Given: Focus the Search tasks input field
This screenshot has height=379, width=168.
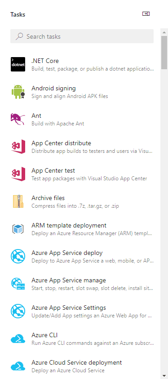Looking at the screenshot, I should pyautogui.click(x=82, y=36).
